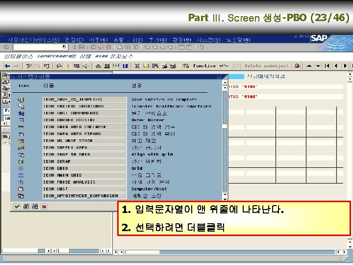Open the command field history dropdown
This screenshot has width=353, height=265.
65,47
